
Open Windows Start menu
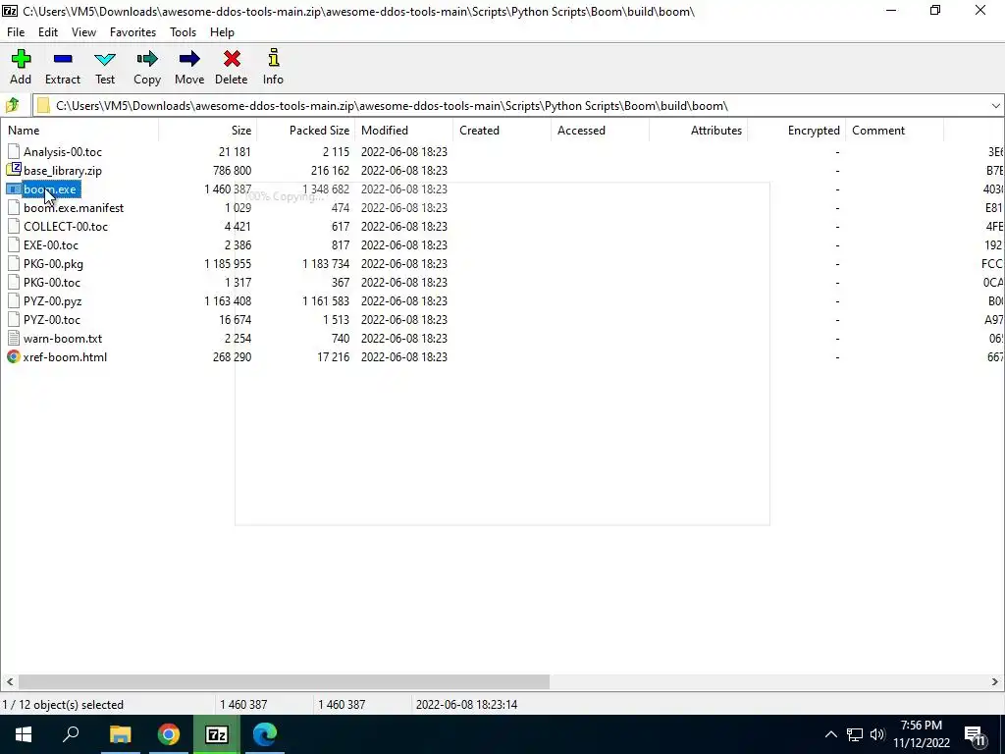point(24,734)
